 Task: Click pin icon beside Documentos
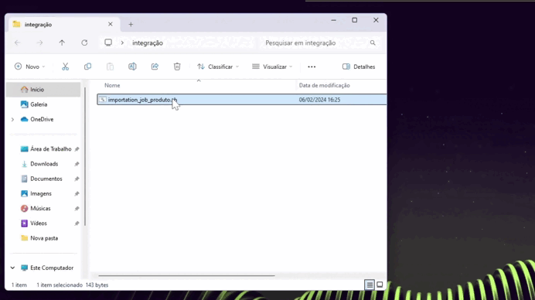click(x=77, y=179)
